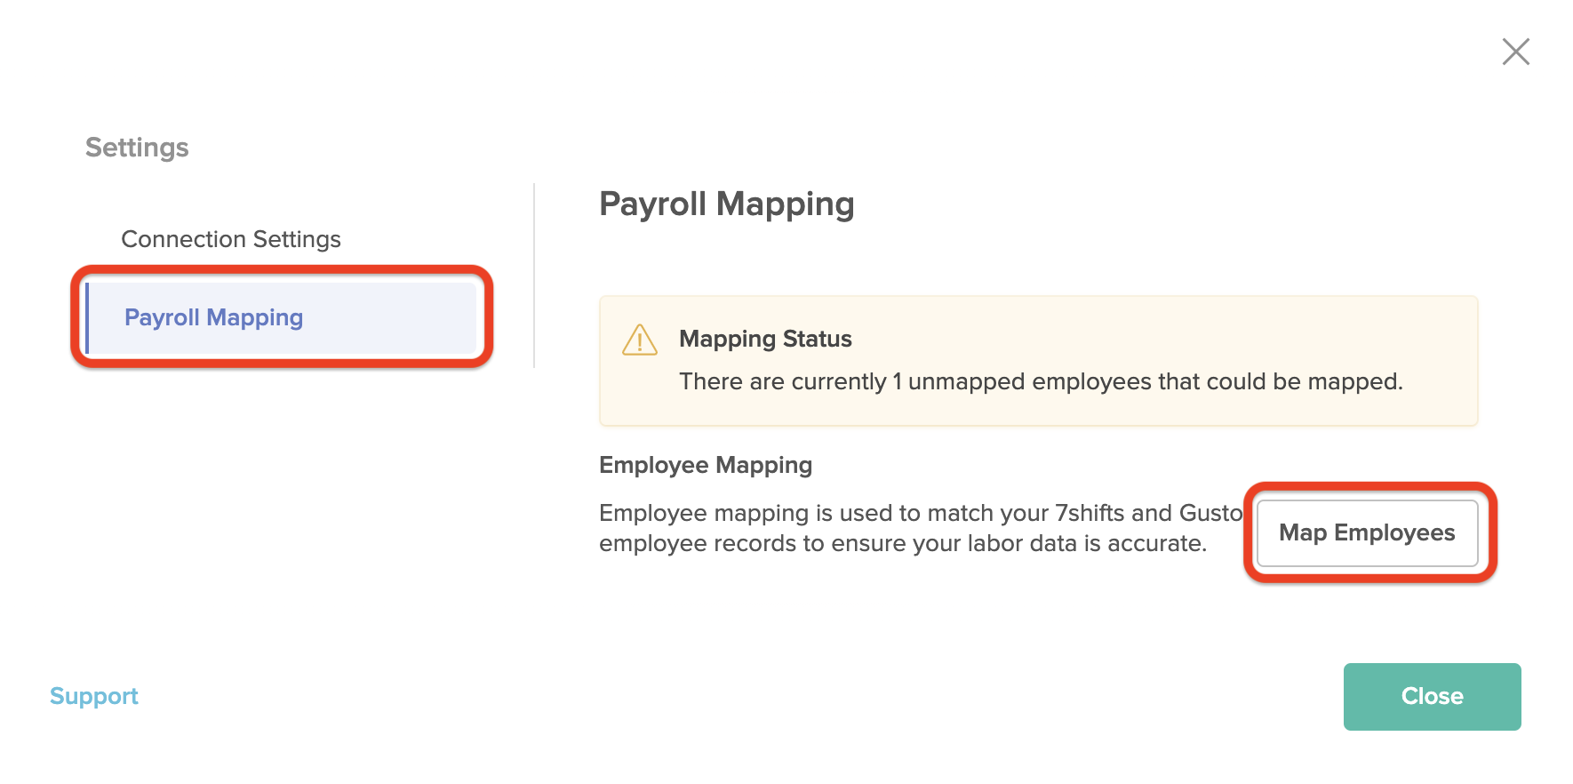Click the text mentioning 7shifts and Gusto
This screenshot has height=784, width=1573.
click(921, 513)
